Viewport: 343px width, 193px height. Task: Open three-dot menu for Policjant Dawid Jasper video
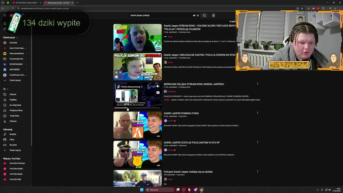258,171
